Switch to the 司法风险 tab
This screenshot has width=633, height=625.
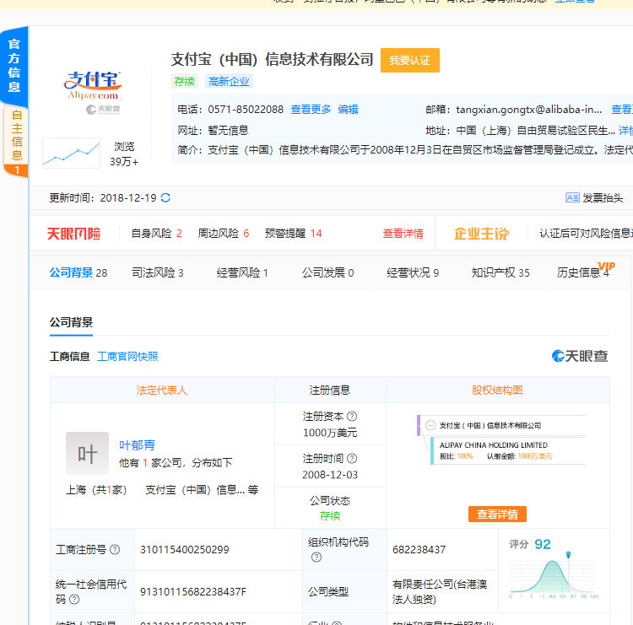[x=158, y=272]
